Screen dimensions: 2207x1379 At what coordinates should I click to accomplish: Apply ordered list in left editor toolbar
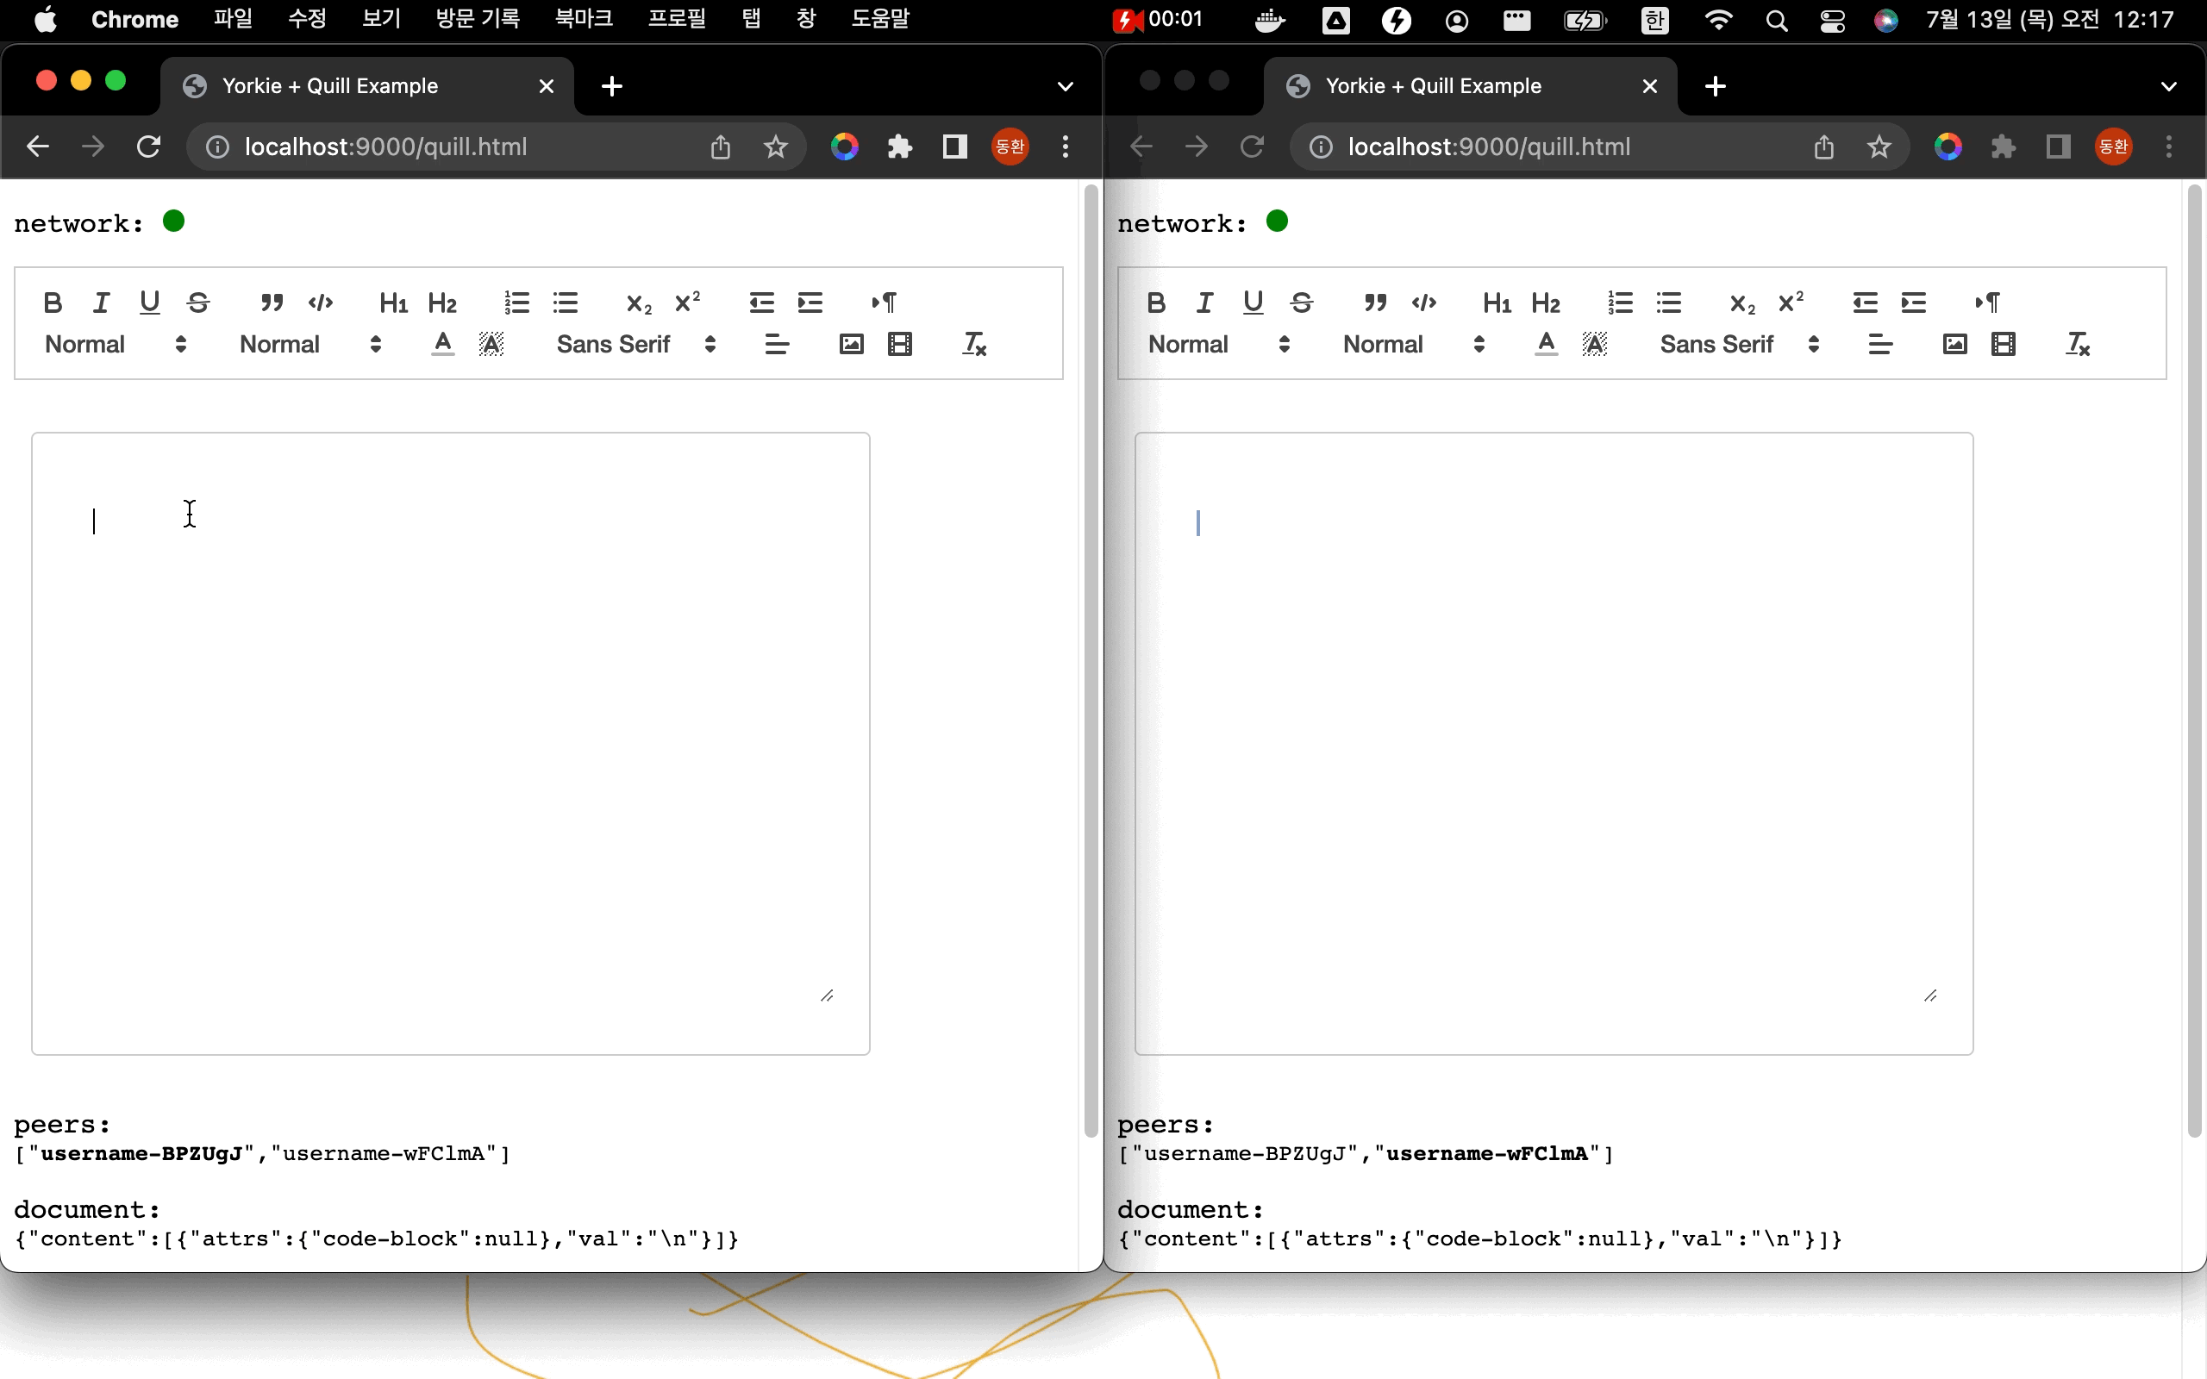point(516,302)
